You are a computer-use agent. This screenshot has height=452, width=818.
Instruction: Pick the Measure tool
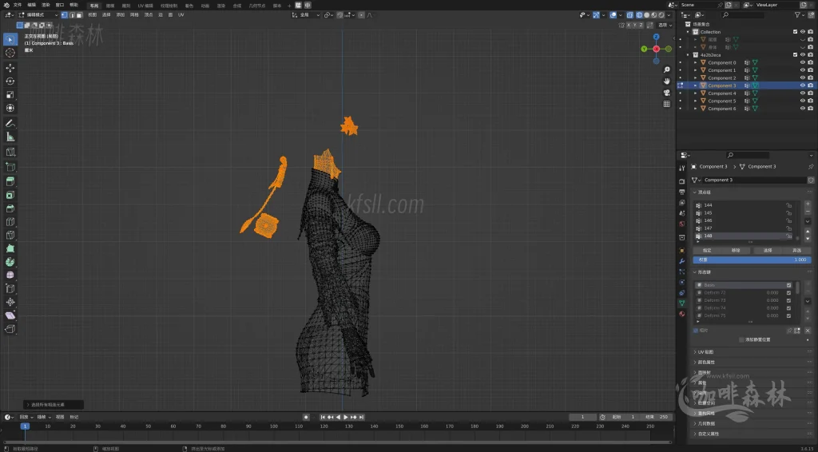tap(10, 137)
